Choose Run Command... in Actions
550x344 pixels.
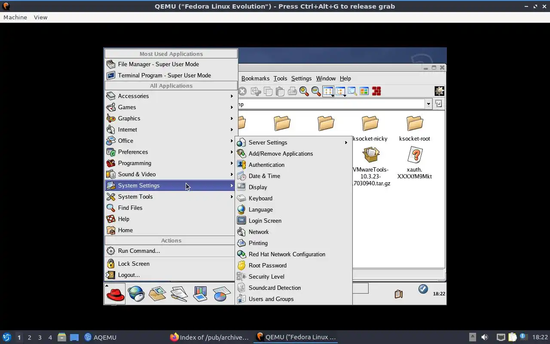170,251
